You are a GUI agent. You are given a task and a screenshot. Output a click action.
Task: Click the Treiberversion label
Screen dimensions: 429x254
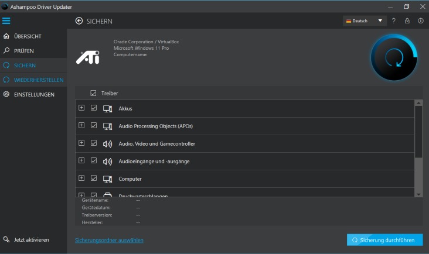(97, 215)
